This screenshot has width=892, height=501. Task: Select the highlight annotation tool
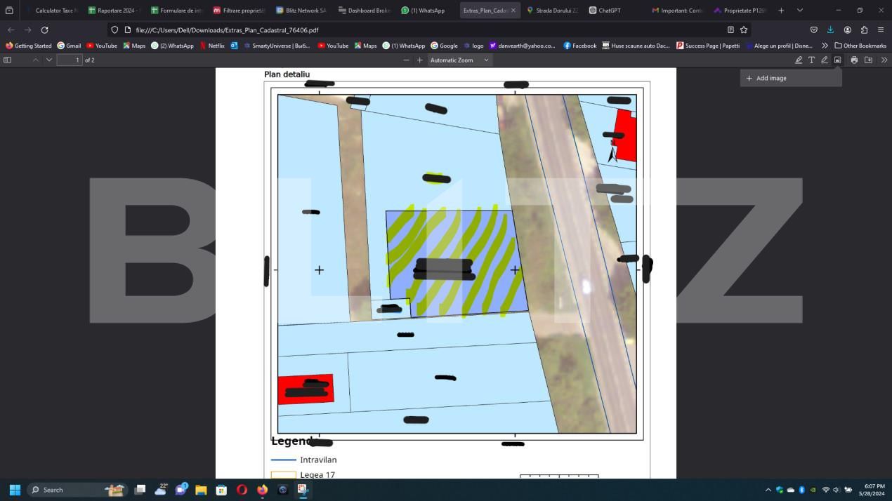point(799,60)
